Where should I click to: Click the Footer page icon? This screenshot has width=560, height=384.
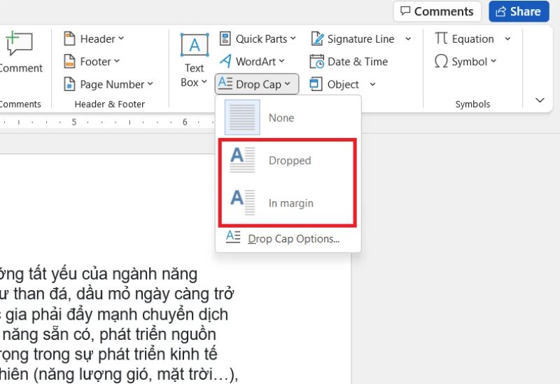tap(69, 62)
